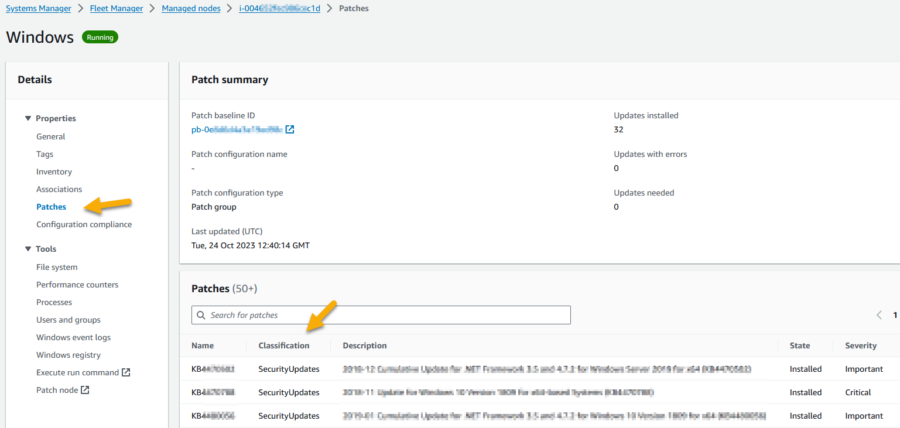Select Inventory in the Details sidebar

pyautogui.click(x=54, y=171)
